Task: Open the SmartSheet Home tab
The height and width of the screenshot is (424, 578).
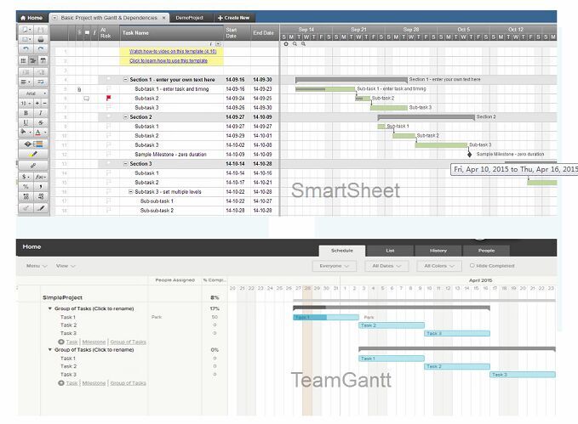Action: coord(31,18)
